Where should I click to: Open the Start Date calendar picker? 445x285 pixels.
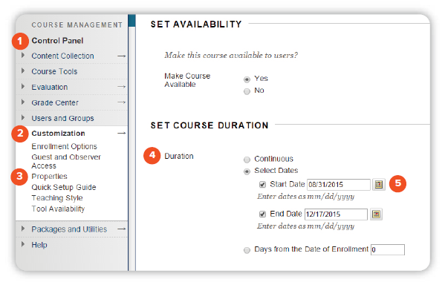pos(379,185)
